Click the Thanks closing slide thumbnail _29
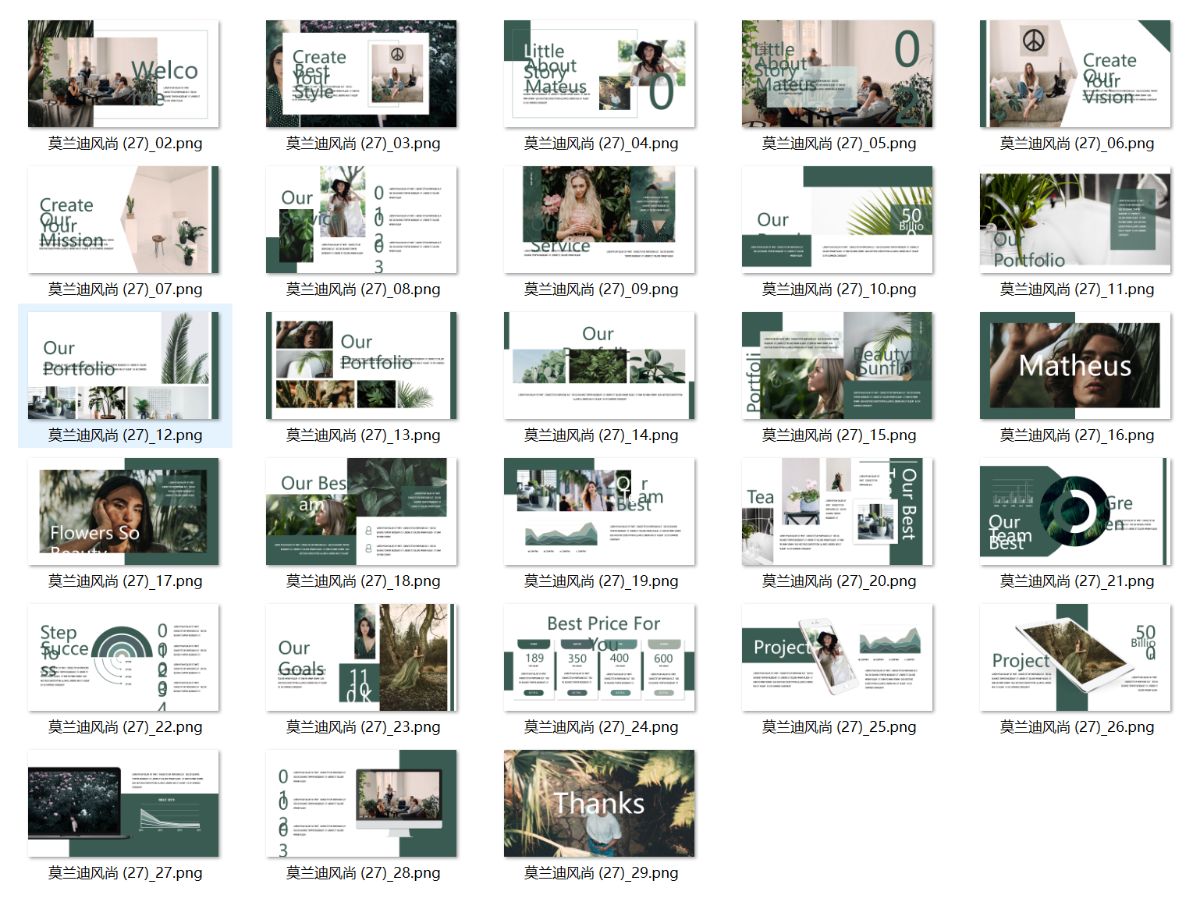 (x=599, y=804)
